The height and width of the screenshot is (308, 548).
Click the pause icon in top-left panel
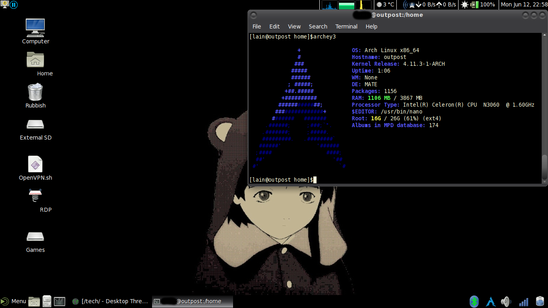coord(14,5)
